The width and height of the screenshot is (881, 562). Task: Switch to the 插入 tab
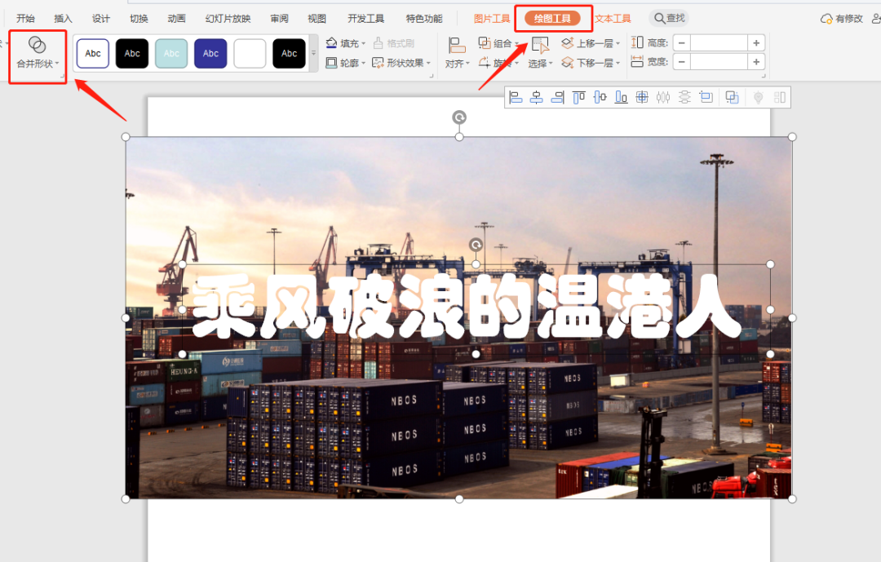(63, 19)
